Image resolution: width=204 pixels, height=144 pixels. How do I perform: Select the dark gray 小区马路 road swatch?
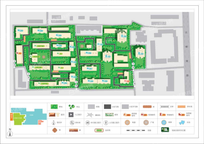pyautogui.click(x=107, y=107)
